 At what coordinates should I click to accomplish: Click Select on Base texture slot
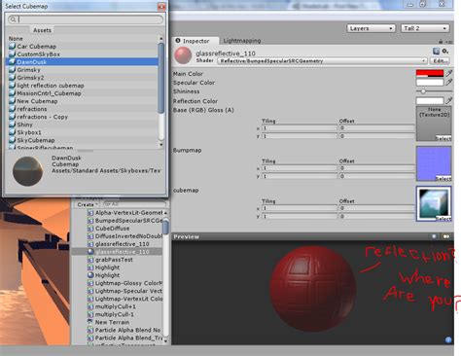[x=443, y=138]
